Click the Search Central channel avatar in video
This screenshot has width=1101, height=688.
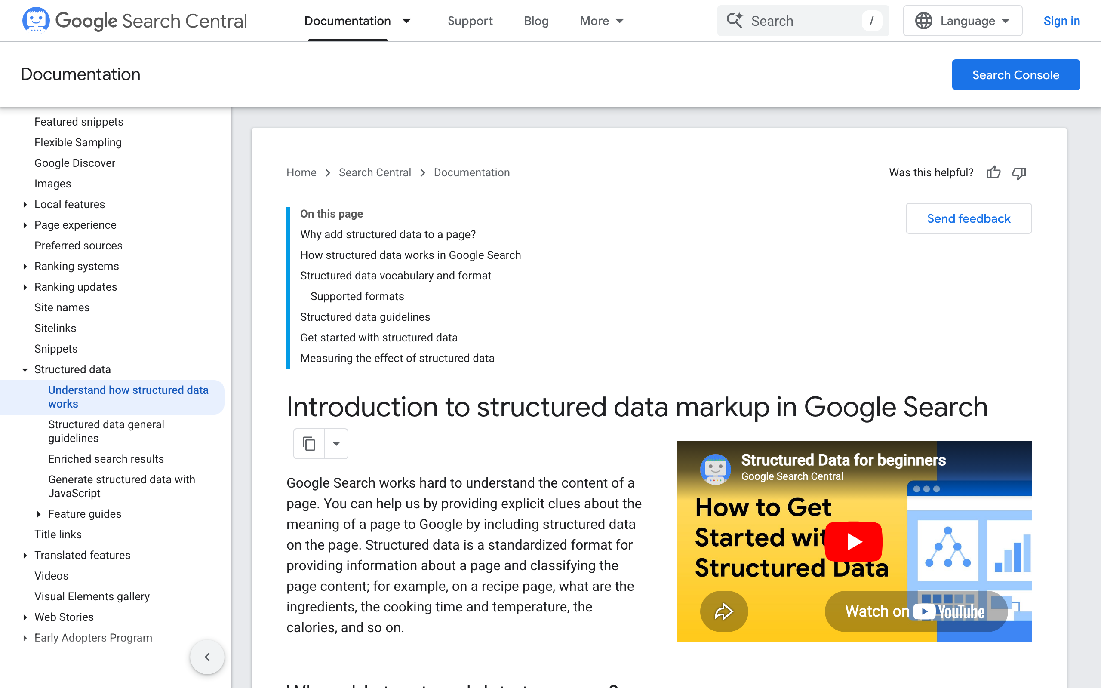pyautogui.click(x=715, y=469)
